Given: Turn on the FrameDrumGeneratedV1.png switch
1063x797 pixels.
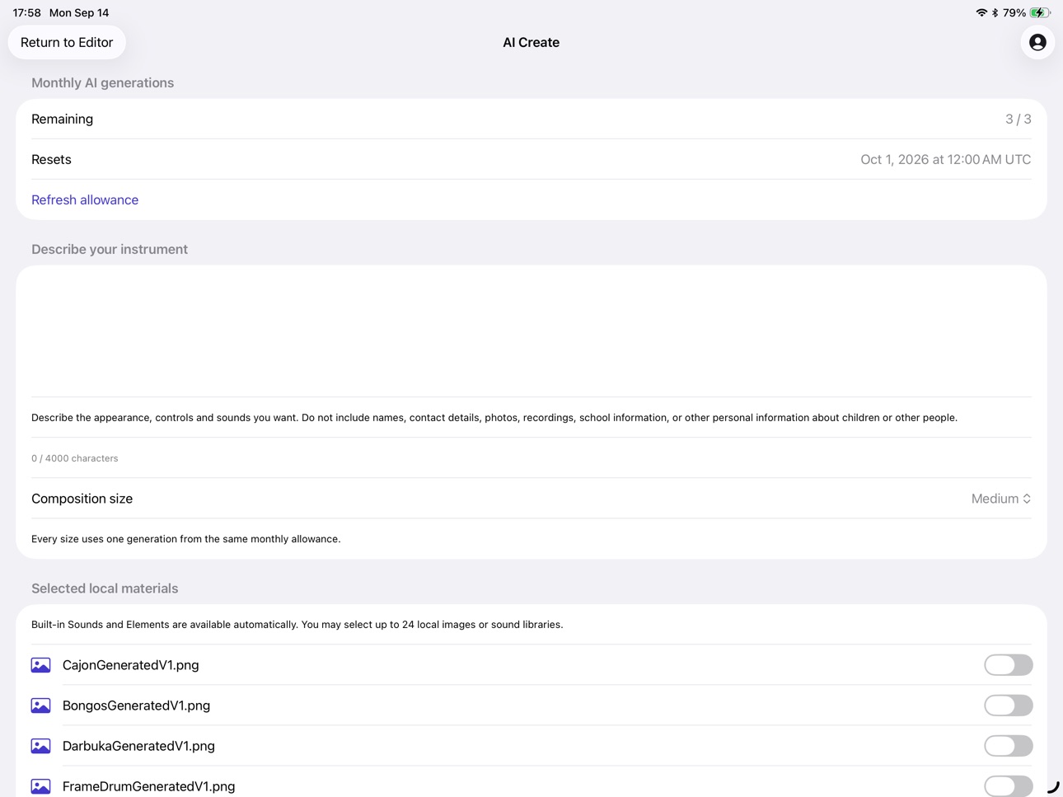Looking at the screenshot, I should tap(1008, 785).
